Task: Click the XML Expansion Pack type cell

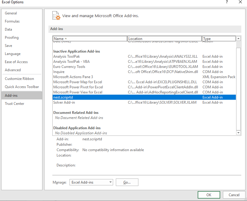Action: pos(219,77)
